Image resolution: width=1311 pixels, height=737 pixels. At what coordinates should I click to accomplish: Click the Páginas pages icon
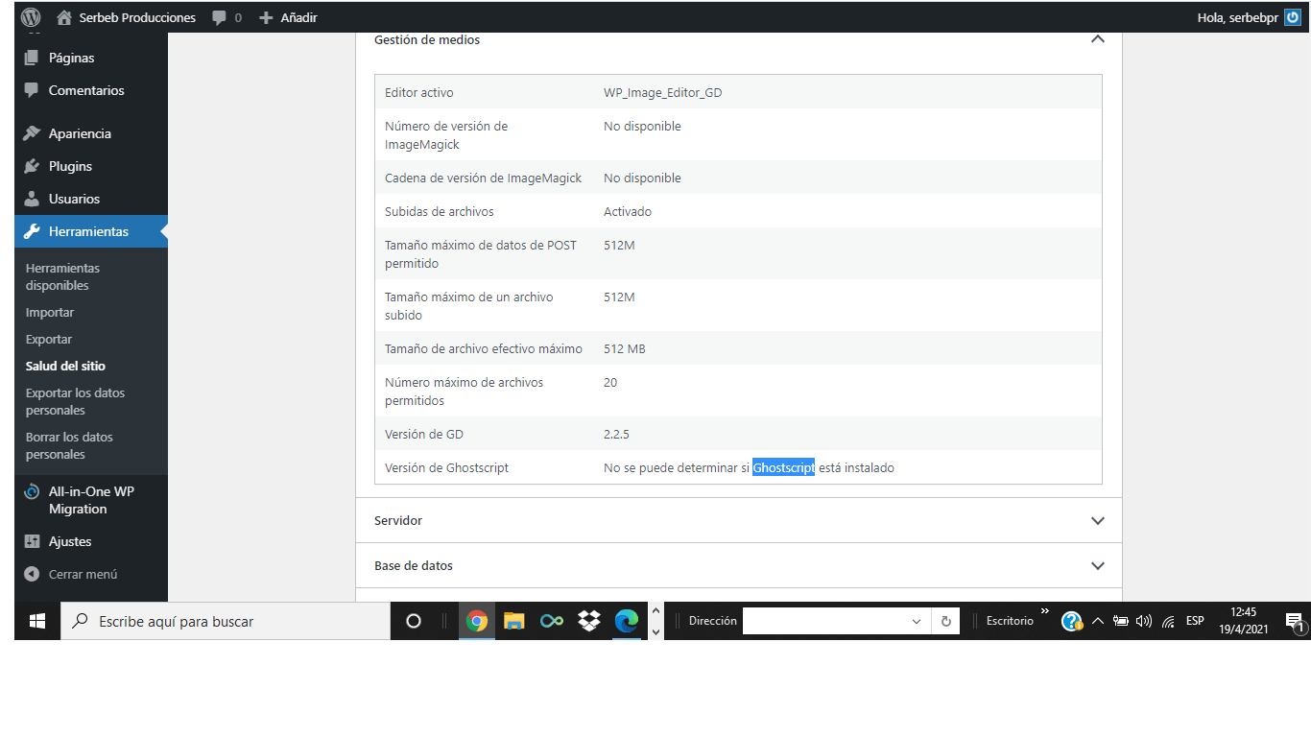(32, 58)
